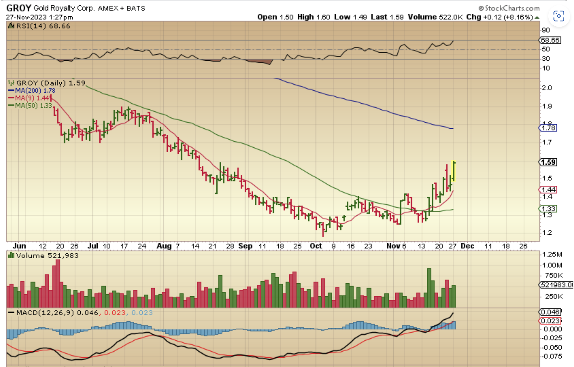Viewport: 574px width, 367px height.
Task: Click the green up arrow after the change percentage
Action: 537,18
